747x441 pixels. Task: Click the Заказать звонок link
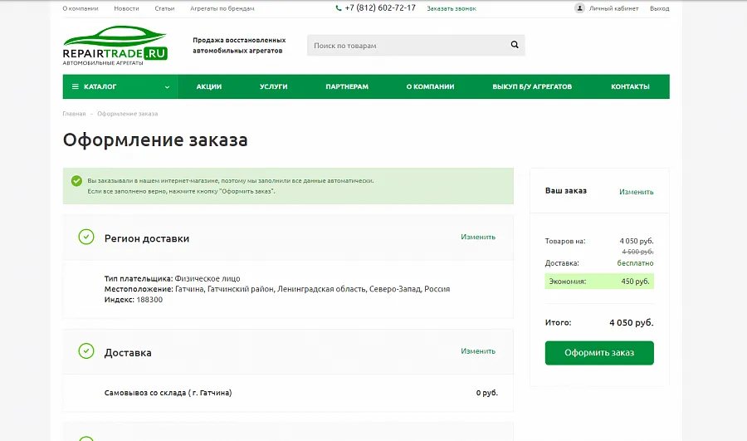[452, 8]
